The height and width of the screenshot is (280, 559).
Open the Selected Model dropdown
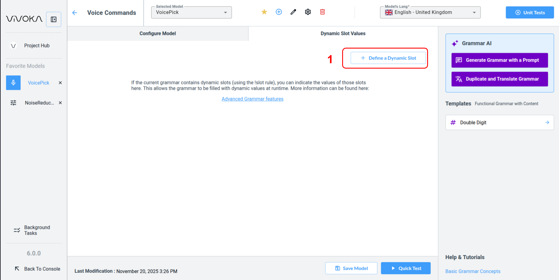tap(191, 12)
